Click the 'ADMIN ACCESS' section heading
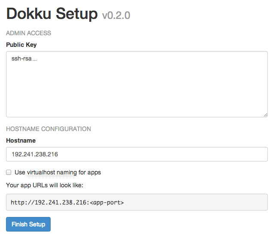Viewport: 273px width, 238px height. [29, 33]
